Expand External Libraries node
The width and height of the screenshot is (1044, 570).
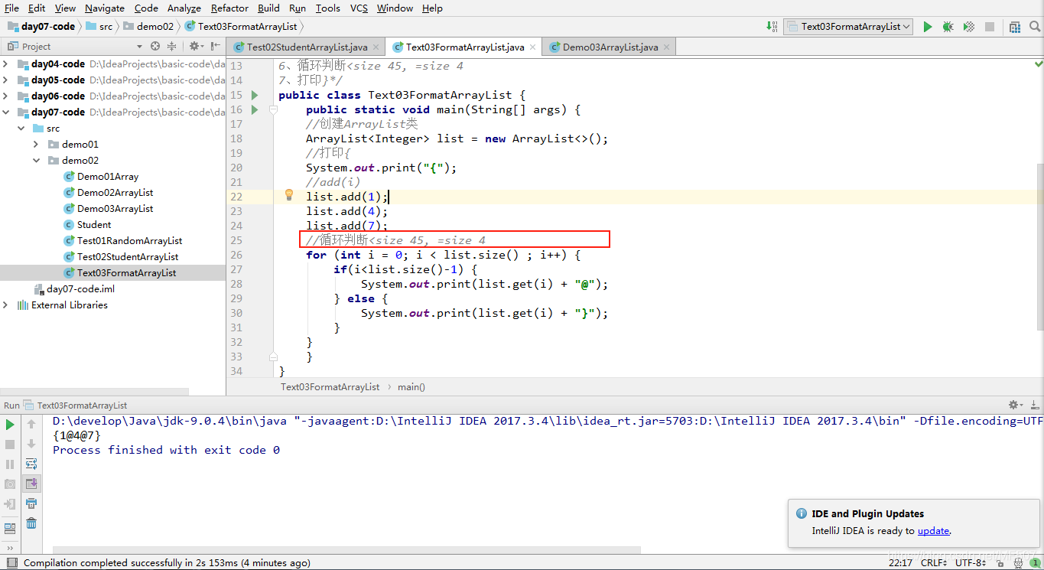click(x=6, y=305)
